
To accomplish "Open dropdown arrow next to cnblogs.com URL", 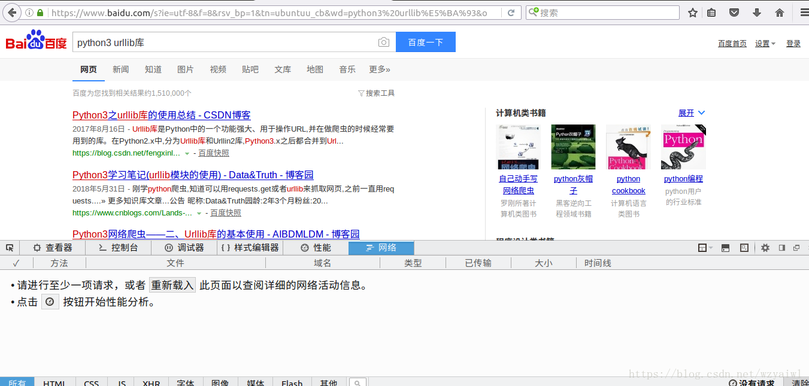I will point(199,214).
